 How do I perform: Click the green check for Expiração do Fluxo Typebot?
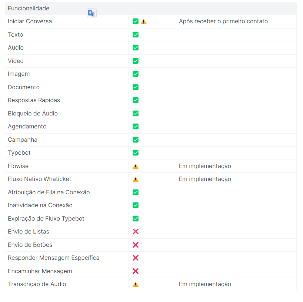[136, 219]
